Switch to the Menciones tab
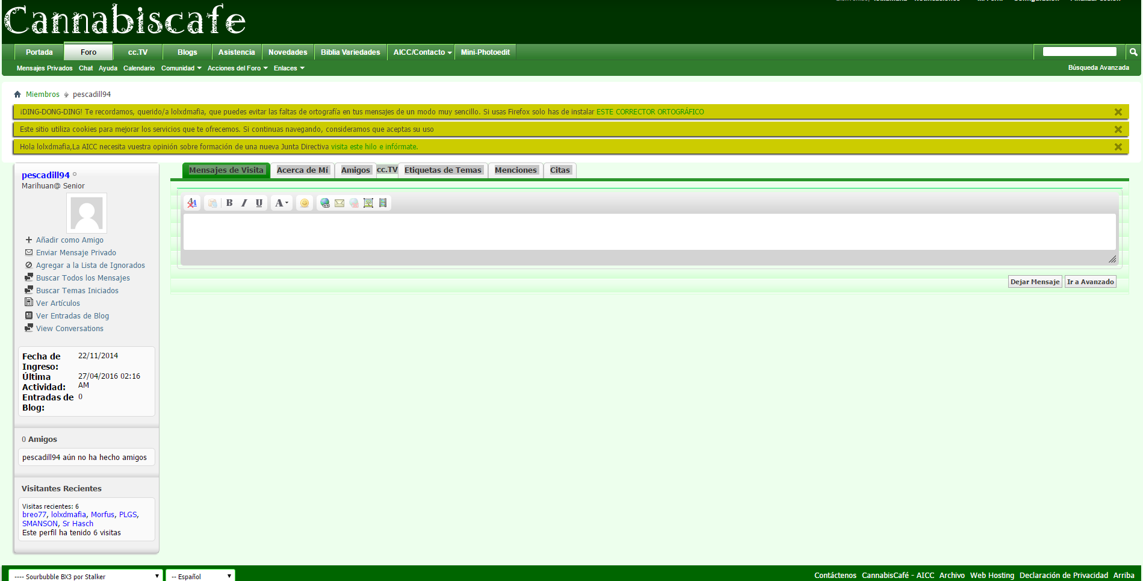1143x581 pixels. coord(516,170)
